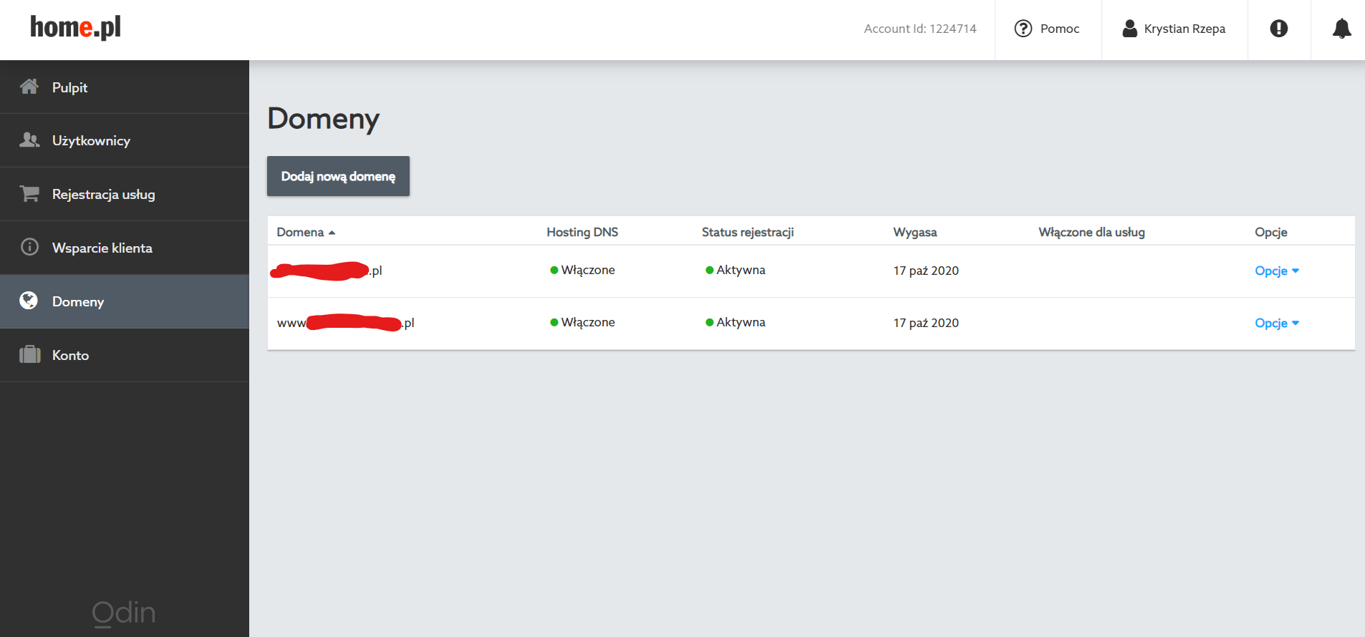Sort by Domena column header
1365x637 pixels.
click(x=306, y=232)
